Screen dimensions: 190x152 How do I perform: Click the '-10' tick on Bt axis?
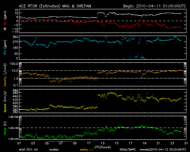coord(15,29)
